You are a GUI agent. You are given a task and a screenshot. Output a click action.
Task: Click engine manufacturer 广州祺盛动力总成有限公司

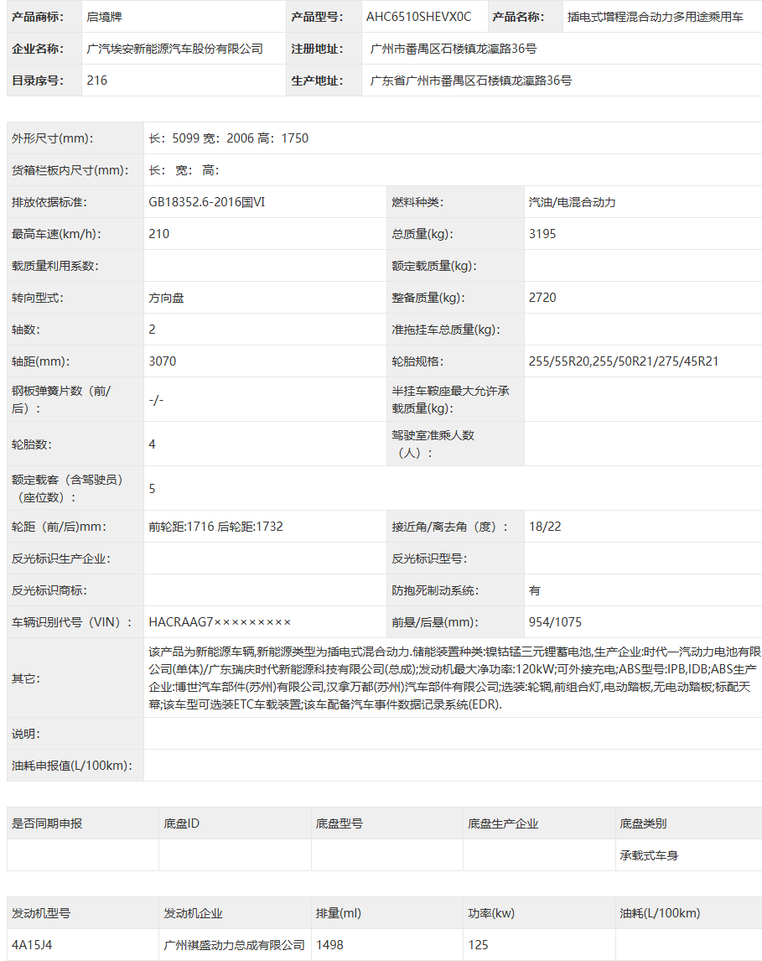[x=234, y=945]
